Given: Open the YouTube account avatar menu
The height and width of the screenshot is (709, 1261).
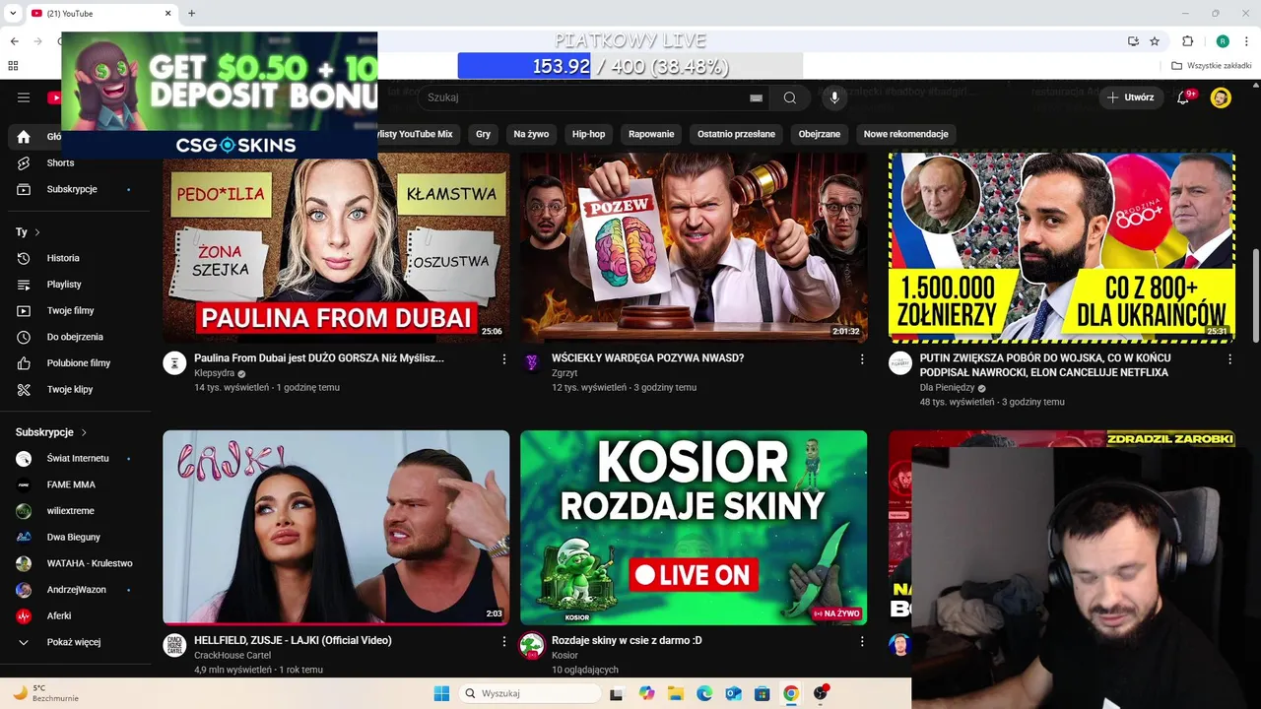Looking at the screenshot, I should 1221,97.
